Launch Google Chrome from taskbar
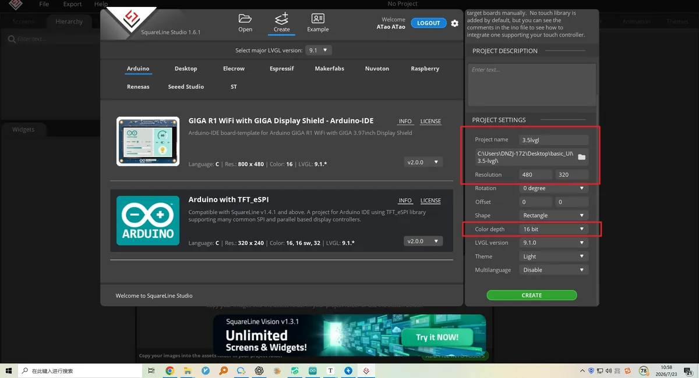699x378 pixels. click(170, 370)
